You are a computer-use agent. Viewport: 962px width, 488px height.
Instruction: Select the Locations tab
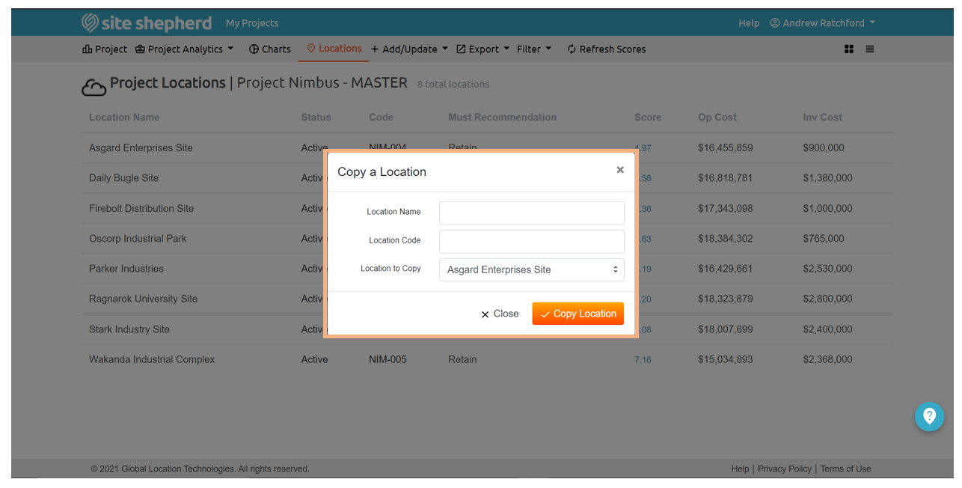(334, 49)
